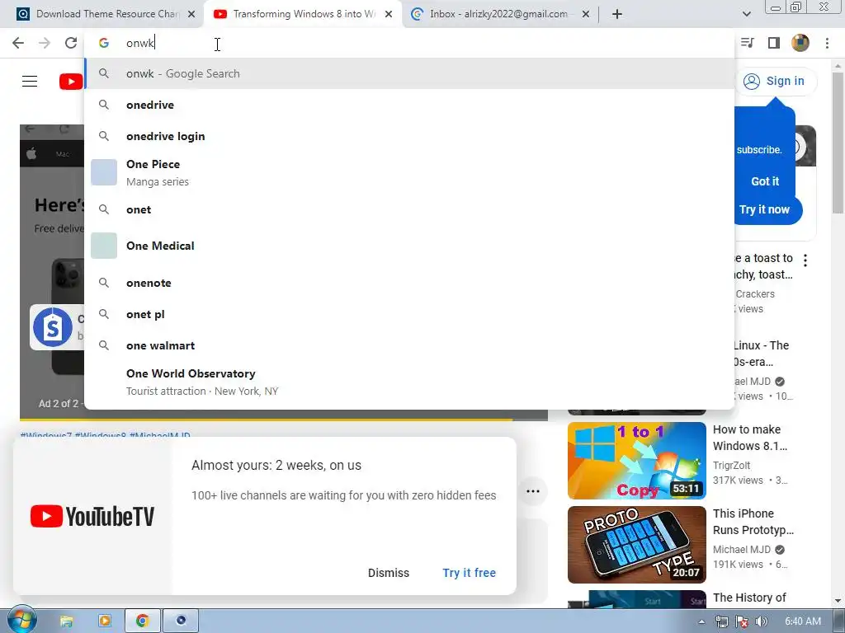Choose the onedrive suggestion
Viewport: 845px width, 633px height.
[x=409, y=105]
